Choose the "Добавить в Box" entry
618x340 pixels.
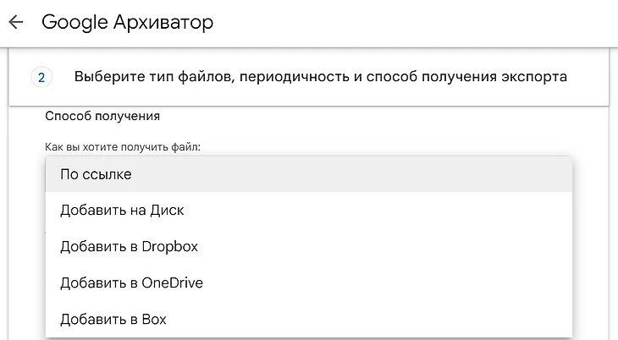[x=113, y=319]
